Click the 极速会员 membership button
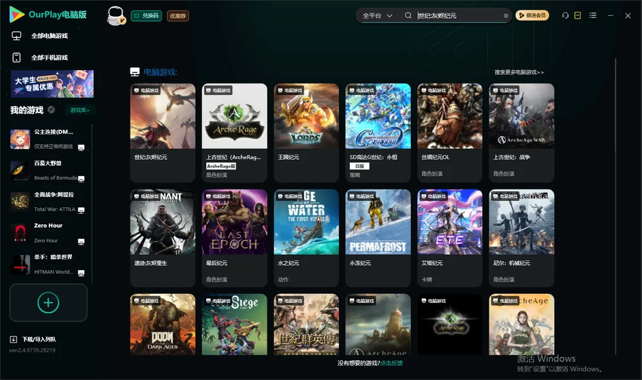Viewport: 642px width, 380px height. coord(532,15)
